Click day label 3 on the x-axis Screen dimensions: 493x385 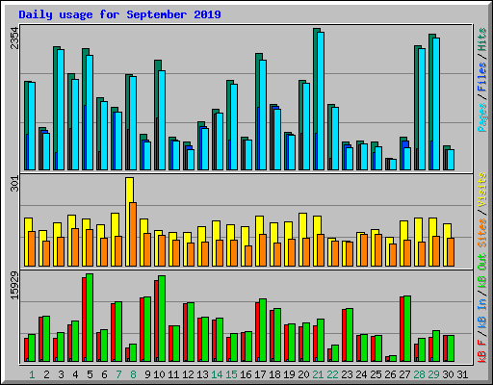point(61,374)
